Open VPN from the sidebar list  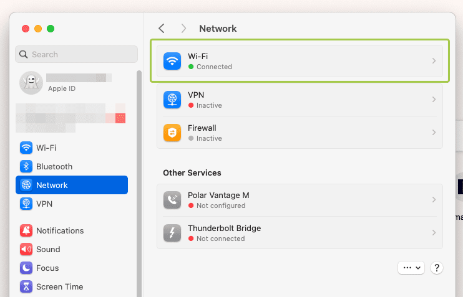72,204
